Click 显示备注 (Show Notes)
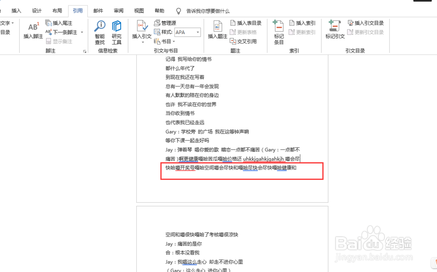Screen dimensions: 437x272 (59, 41)
